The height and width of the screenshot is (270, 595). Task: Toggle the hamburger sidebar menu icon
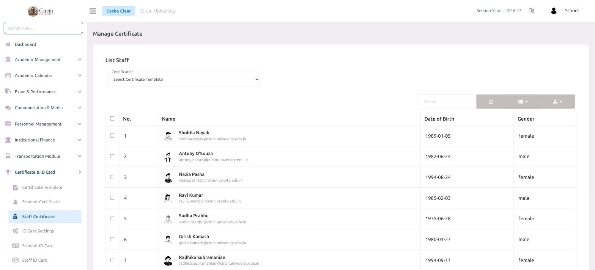[x=93, y=11]
